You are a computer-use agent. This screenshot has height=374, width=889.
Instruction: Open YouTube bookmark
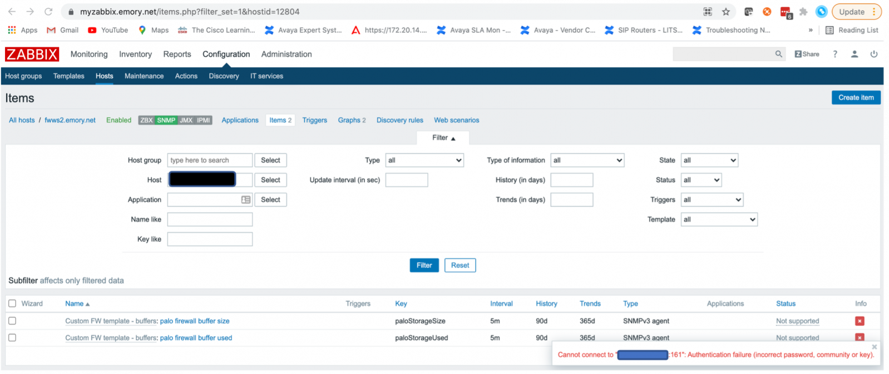108,30
